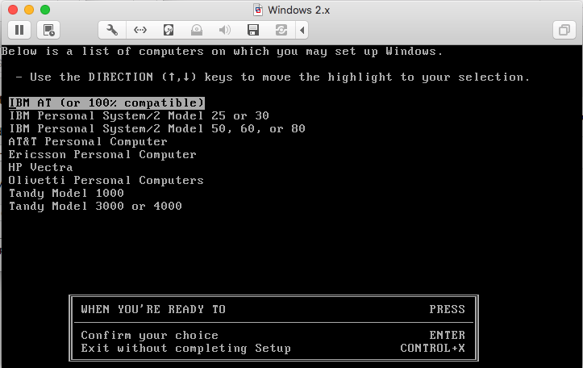Image resolution: width=583 pixels, height=368 pixels.
Task: Choose Olivetti Personal Computers
Action: click(106, 181)
